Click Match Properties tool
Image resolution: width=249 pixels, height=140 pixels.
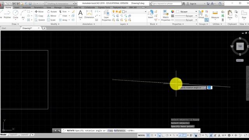tap(166, 16)
